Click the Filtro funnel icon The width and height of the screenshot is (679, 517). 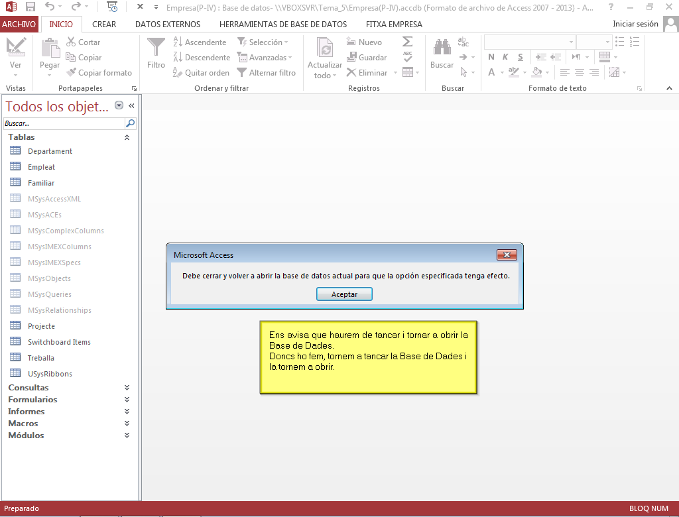(156, 48)
